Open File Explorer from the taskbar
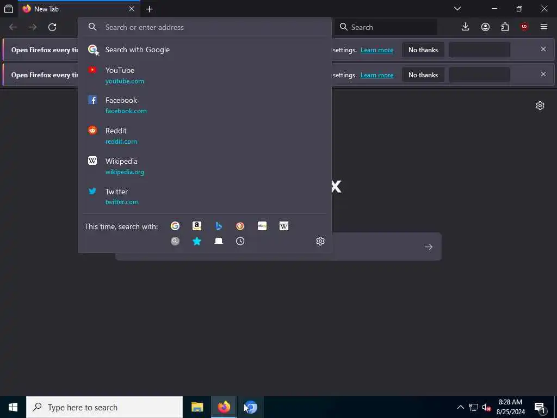Screen dimensions: 557x418 pos(197,407)
